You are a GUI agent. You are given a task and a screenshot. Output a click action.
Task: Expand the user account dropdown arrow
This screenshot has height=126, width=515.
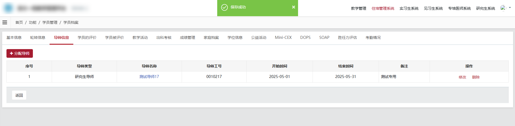(x=510, y=8)
